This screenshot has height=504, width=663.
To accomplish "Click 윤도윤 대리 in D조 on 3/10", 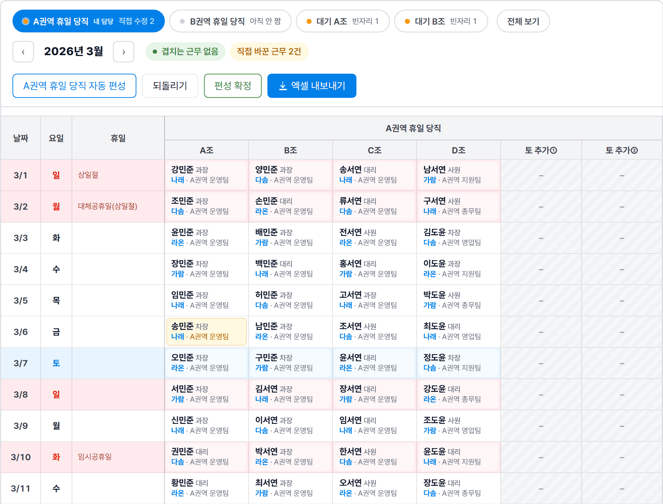I will click(x=459, y=457).
